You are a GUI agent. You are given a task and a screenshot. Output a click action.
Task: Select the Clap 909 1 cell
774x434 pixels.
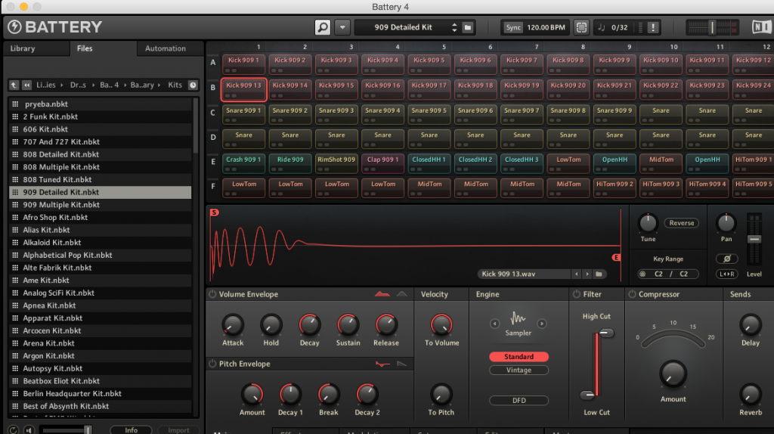382,163
